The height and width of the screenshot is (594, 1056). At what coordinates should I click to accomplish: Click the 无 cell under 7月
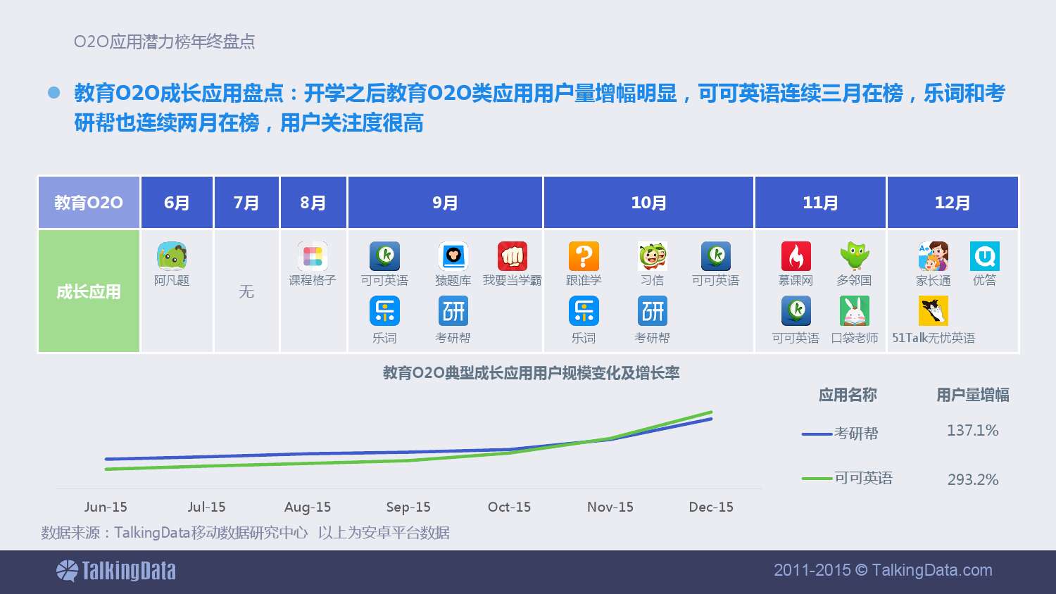246,291
